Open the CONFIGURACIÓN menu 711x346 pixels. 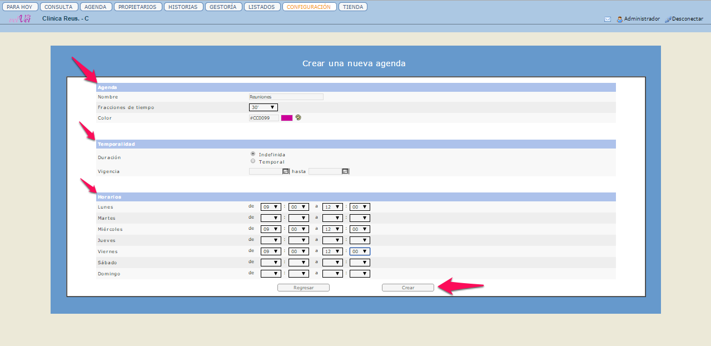(x=309, y=7)
